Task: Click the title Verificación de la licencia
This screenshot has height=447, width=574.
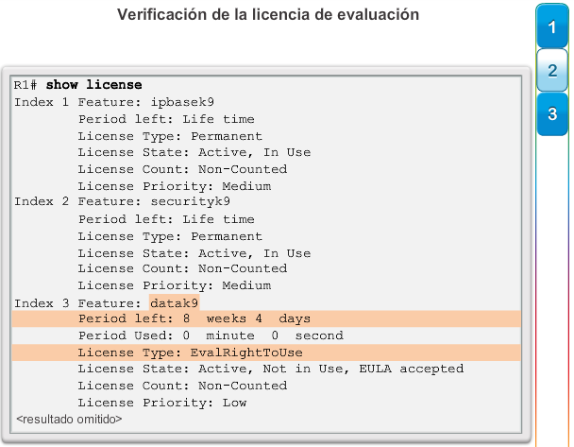Action: click(268, 15)
